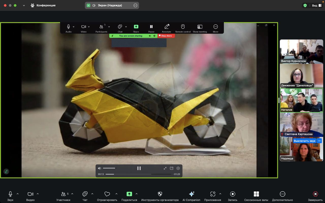Open the Вид view layout menu

(x=317, y=5)
